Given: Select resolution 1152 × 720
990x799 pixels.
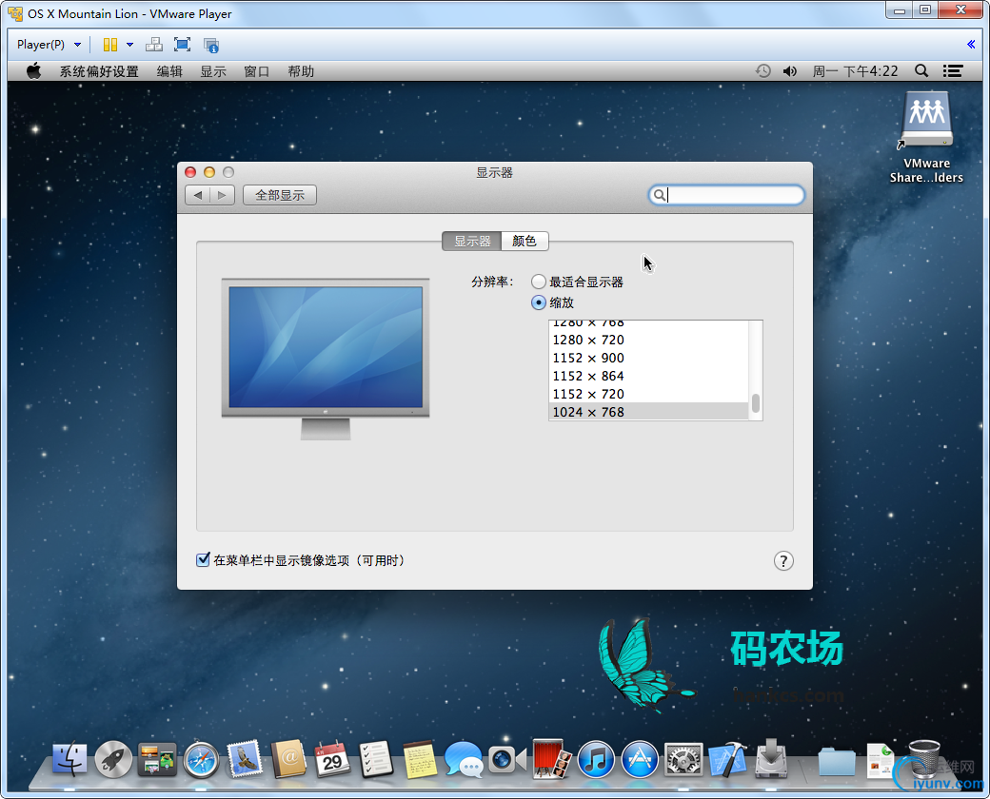Looking at the screenshot, I should 648,394.
